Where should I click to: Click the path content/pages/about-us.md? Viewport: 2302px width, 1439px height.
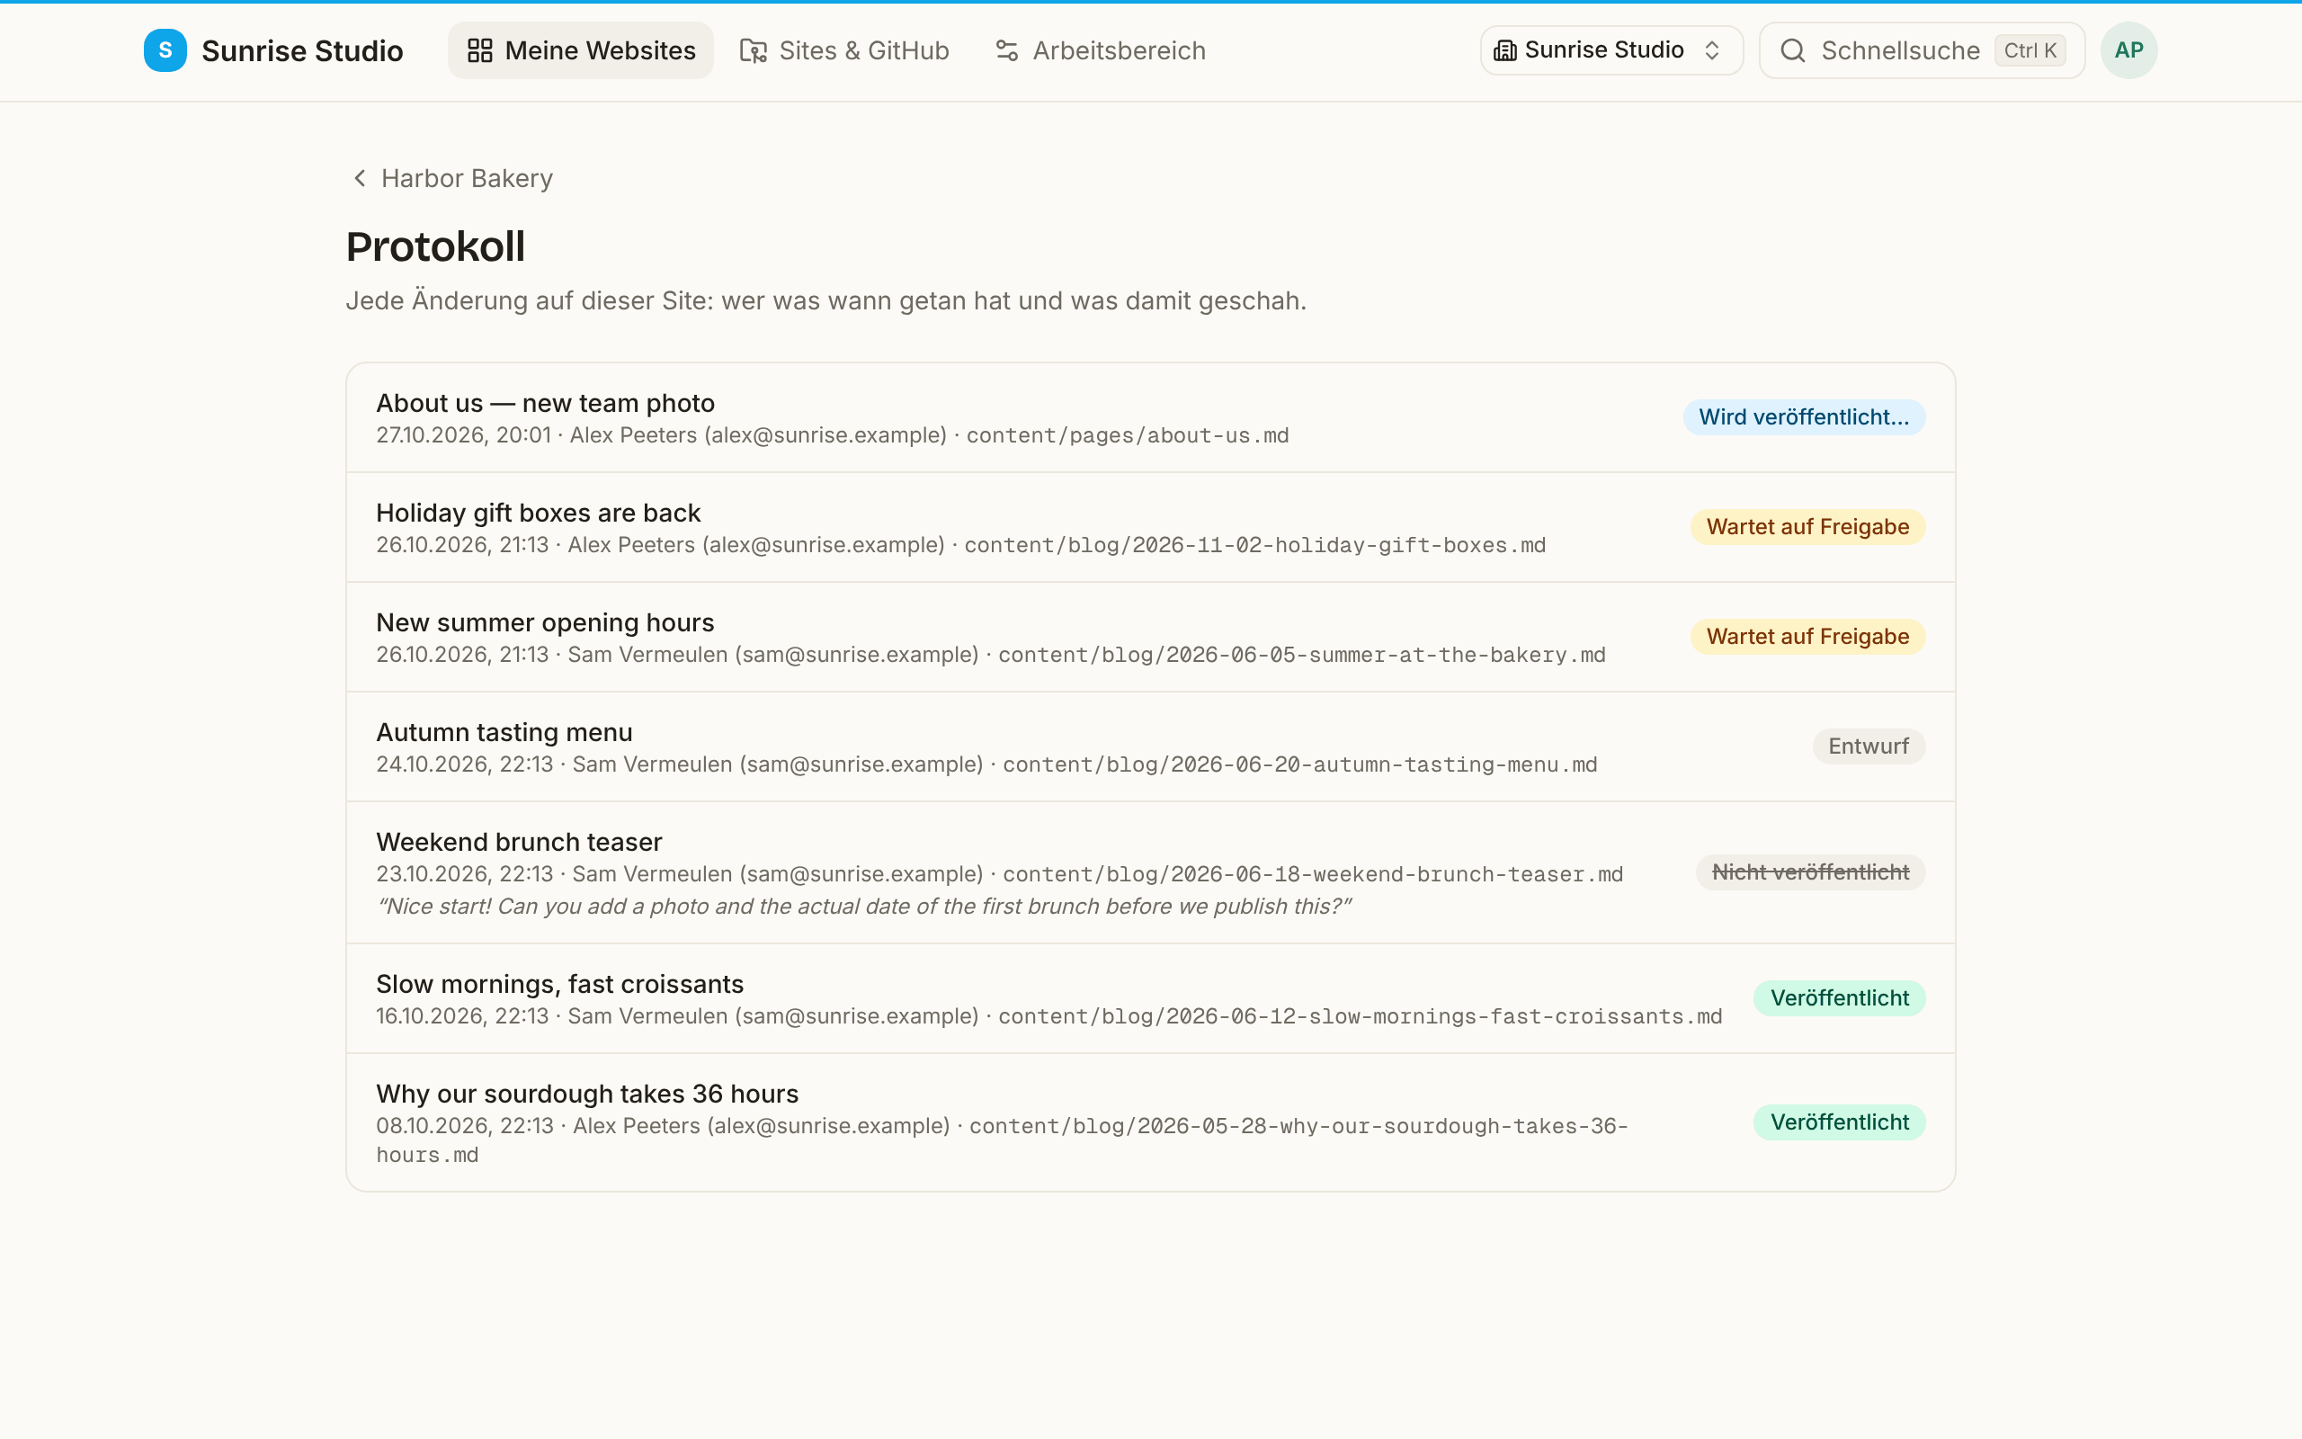(1128, 436)
